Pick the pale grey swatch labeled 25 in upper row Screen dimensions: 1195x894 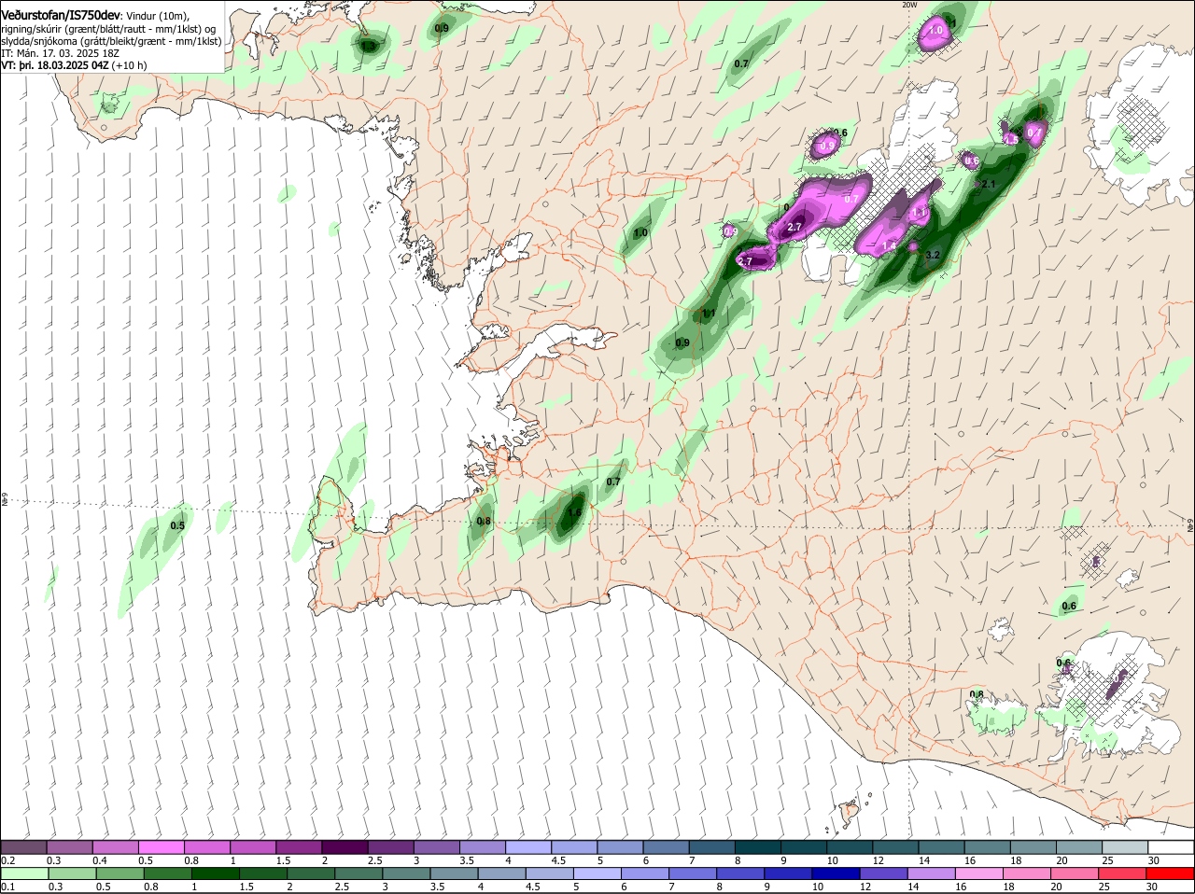coord(1125,847)
